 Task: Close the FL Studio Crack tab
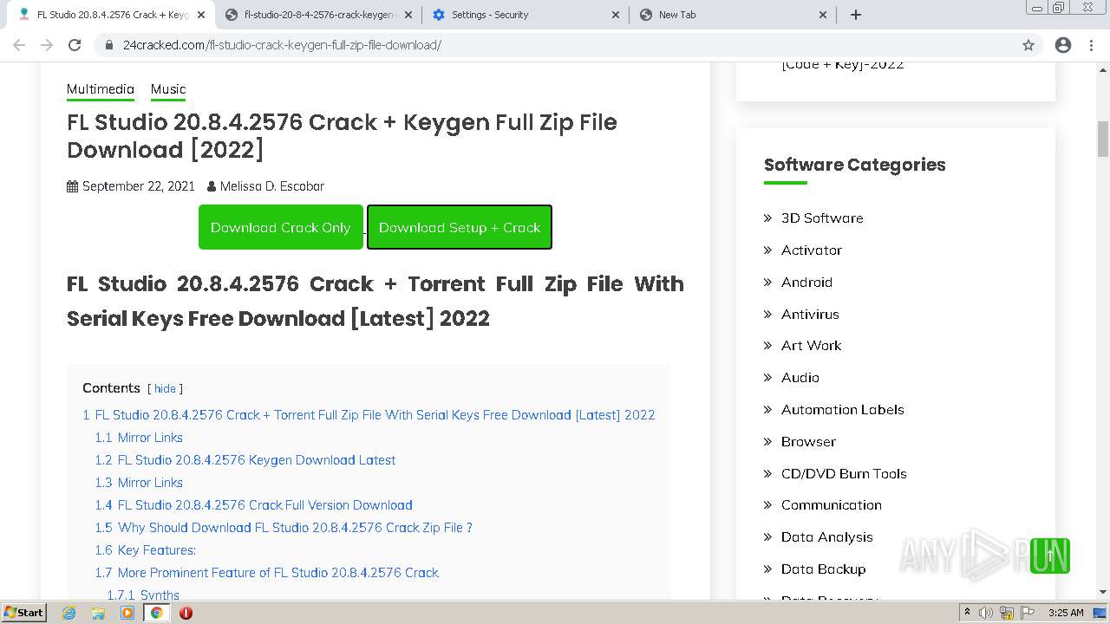click(201, 15)
